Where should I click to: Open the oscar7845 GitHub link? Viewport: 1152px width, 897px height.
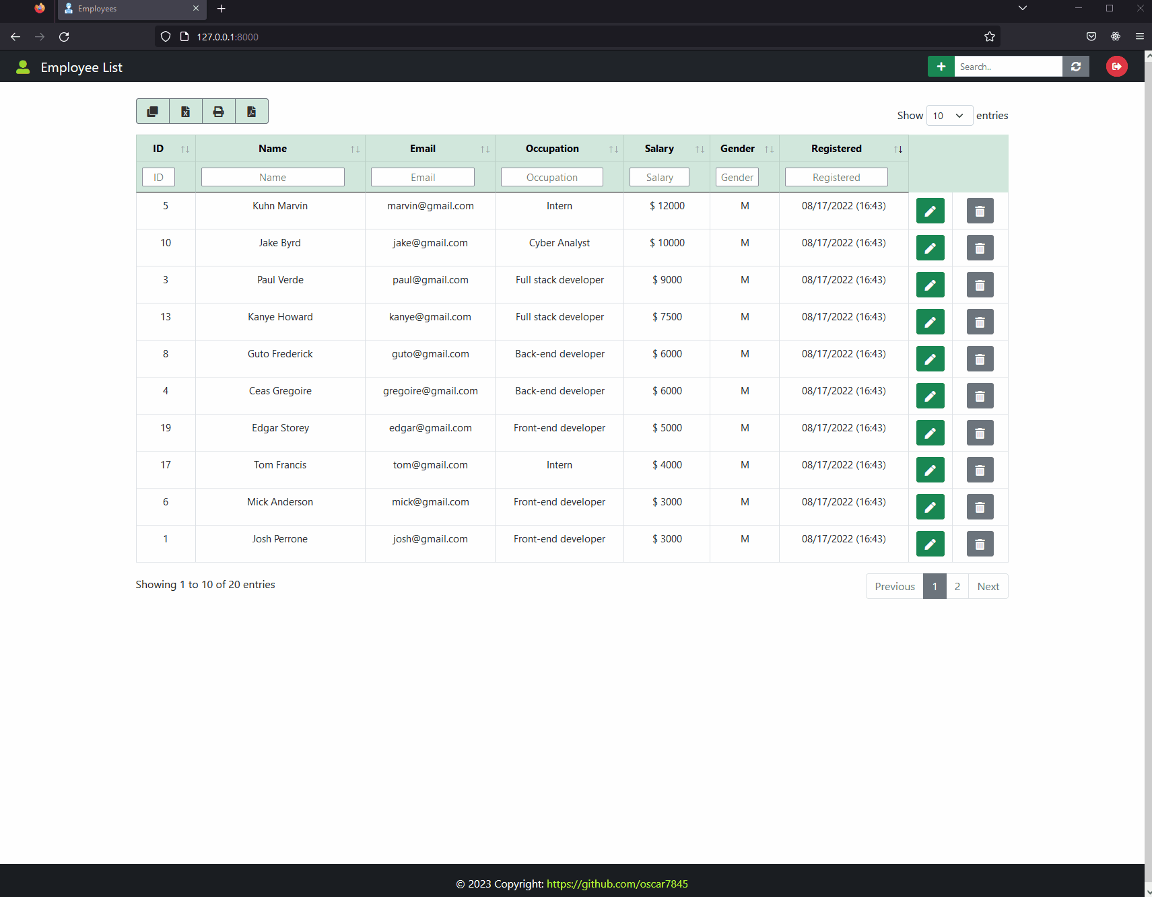pyautogui.click(x=617, y=884)
